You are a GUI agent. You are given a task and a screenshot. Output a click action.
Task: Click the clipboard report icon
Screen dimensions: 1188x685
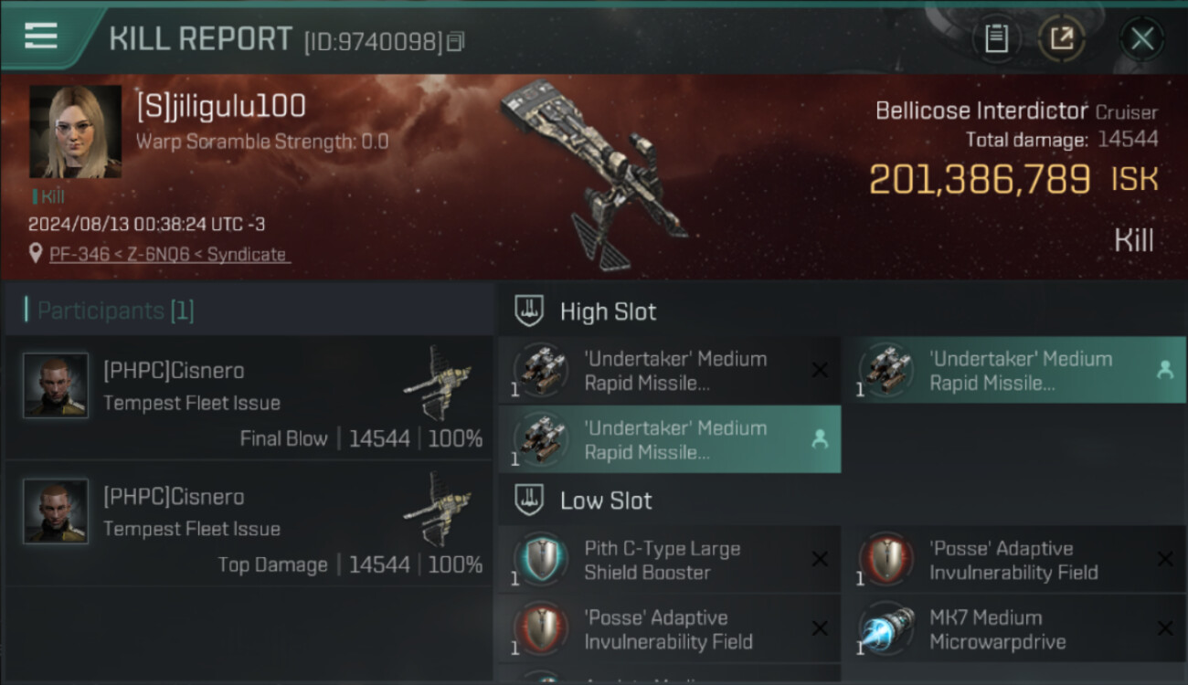pyautogui.click(x=996, y=38)
